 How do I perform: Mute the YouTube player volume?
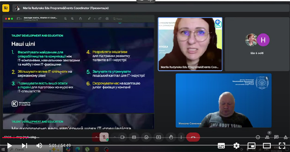pos(39,146)
